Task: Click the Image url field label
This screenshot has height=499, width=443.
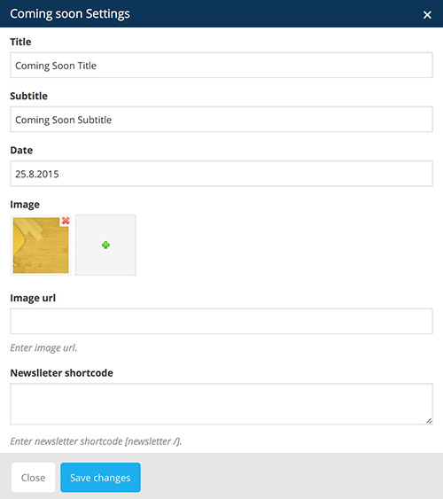Action: 33,298
